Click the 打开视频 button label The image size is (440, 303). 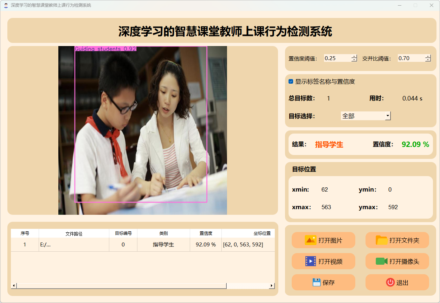[x=330, y=262]
